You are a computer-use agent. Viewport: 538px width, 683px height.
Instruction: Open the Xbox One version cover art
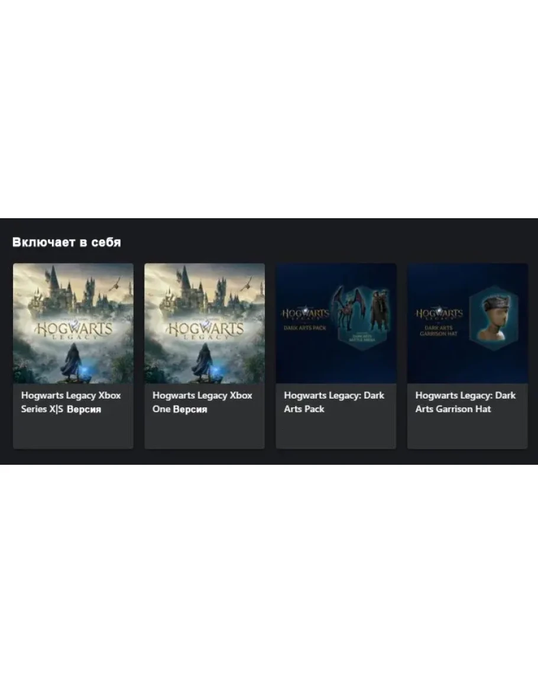pyautogui.click(x=205, y=323)
